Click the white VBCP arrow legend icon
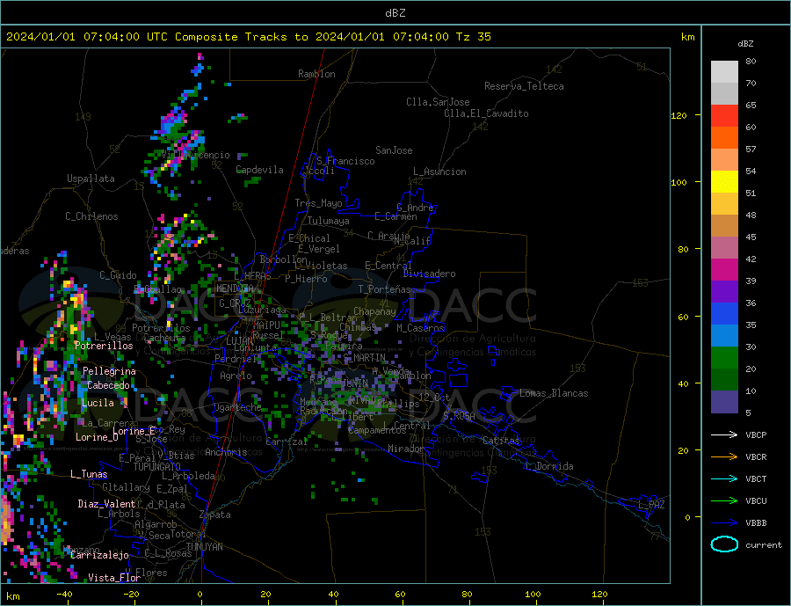This screenshot has width=791, height=606. click(724, 434)
